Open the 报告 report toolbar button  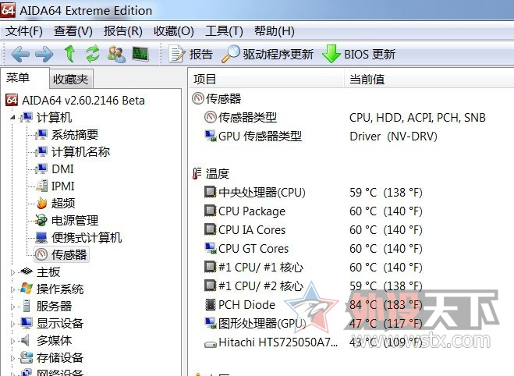(x=190, y=54)
